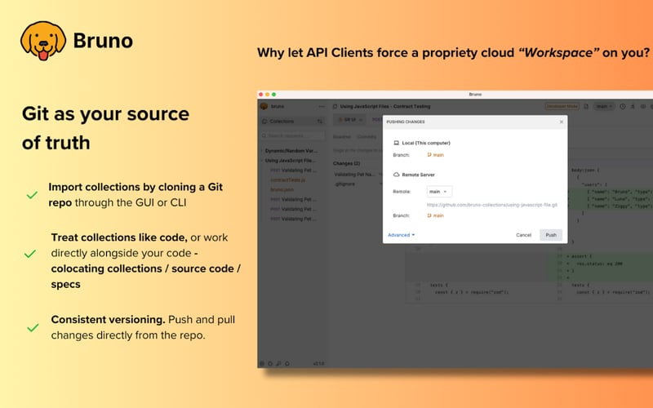Select contractTests.js in the collection tree
This screenshot has height=408, width=653.
click(x=288, y=180)
